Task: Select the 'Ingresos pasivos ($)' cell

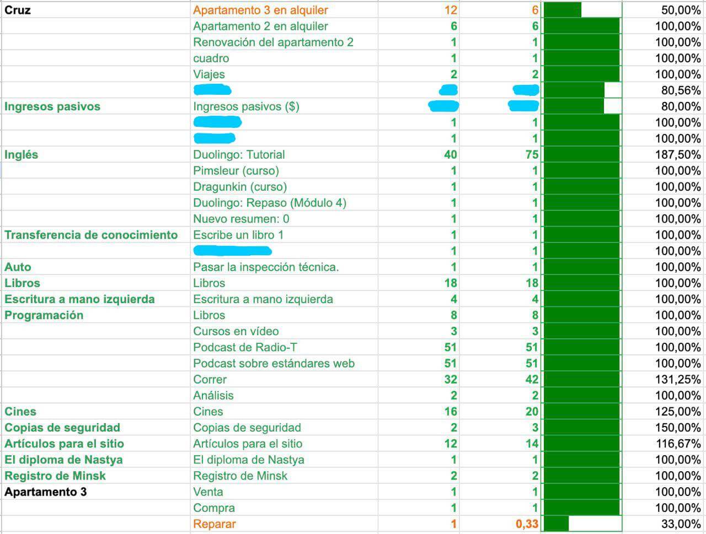Action: click(x=284, y=106)
